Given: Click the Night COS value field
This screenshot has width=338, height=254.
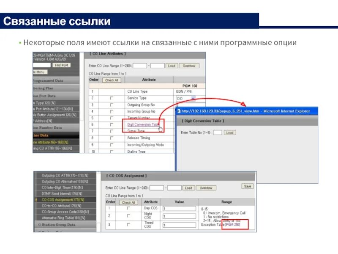Looking at the screenshot, I should click(179, 216).
